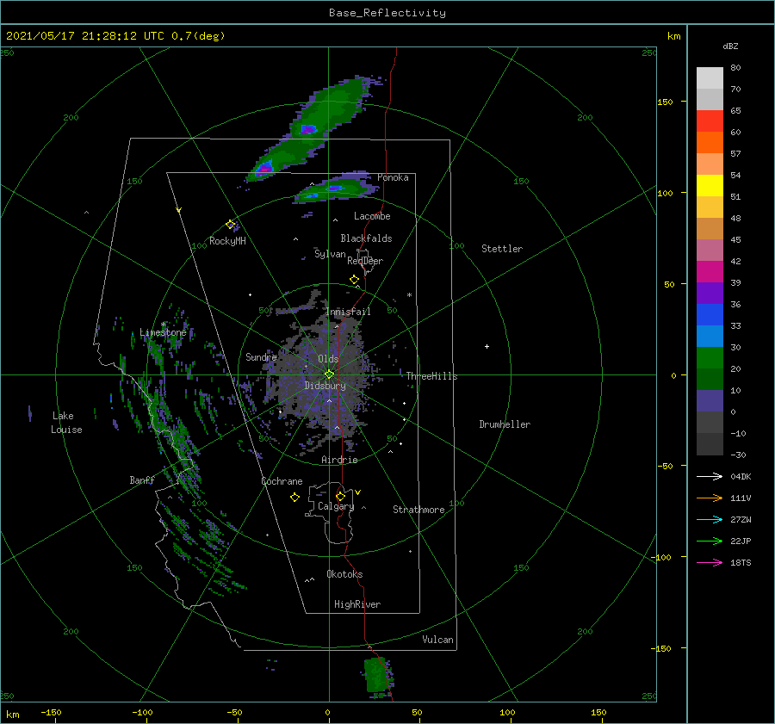Screen dimensions: 775x724
Task: Click the green echo patch south of Vulcan
Action: 378,676
